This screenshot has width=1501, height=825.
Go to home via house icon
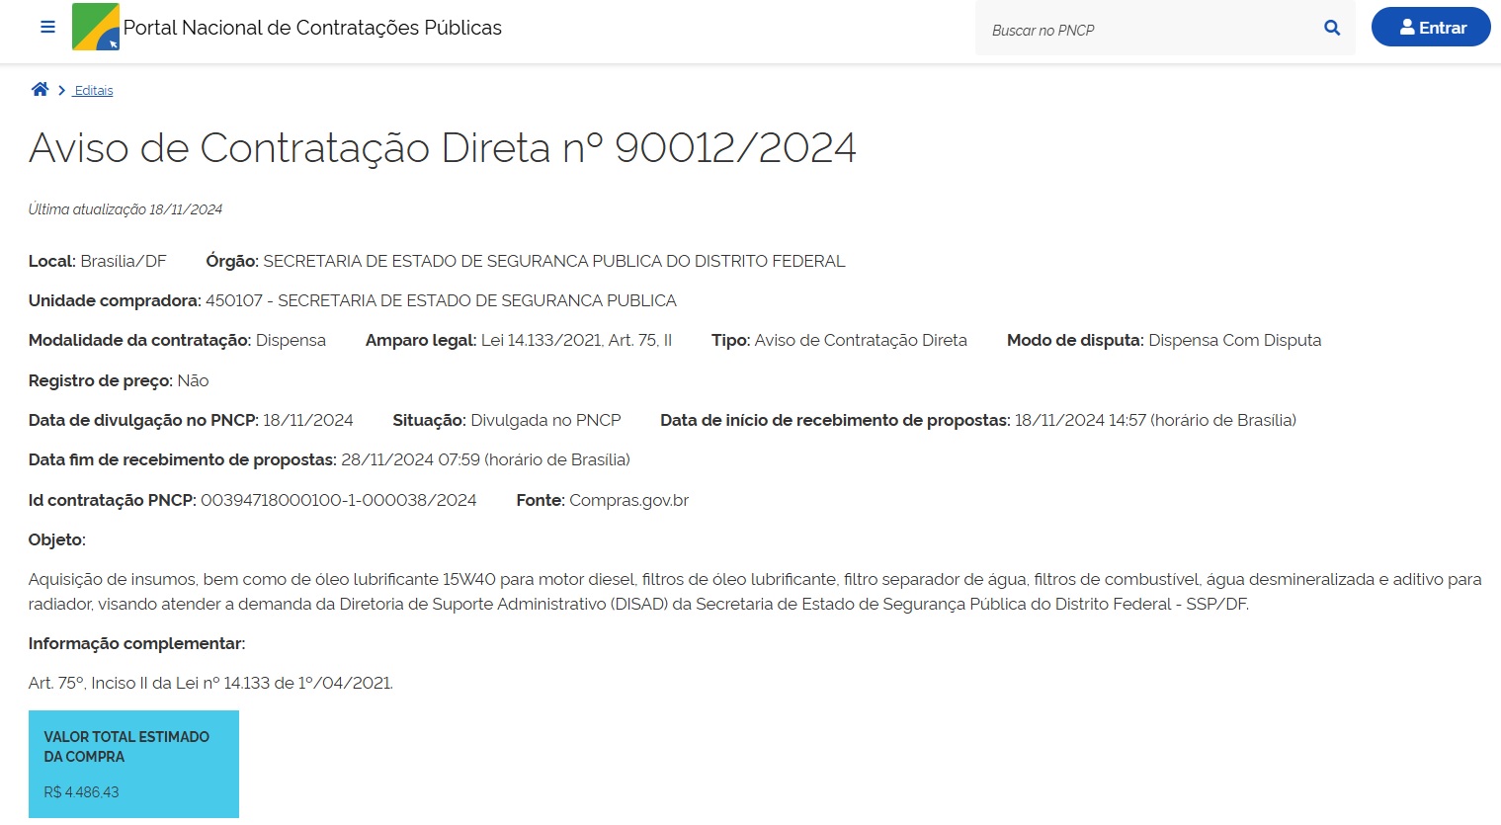(40, 90)
